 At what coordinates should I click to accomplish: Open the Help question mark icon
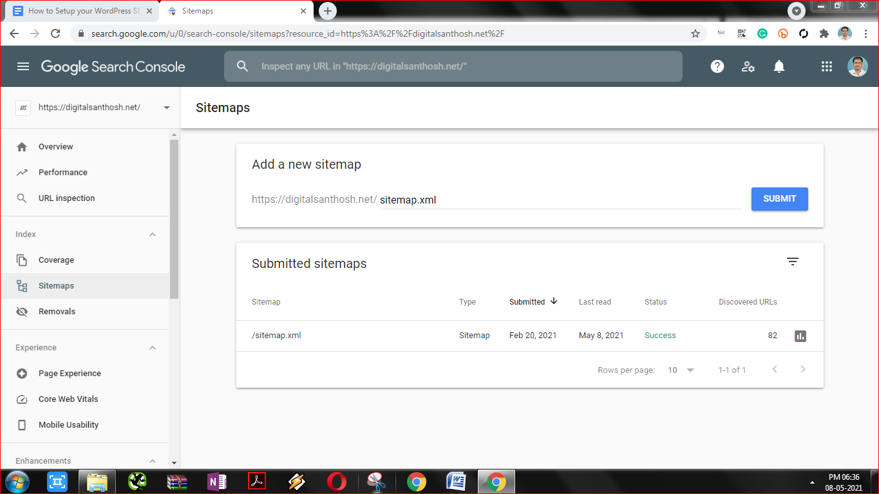[x=717, y=66]
